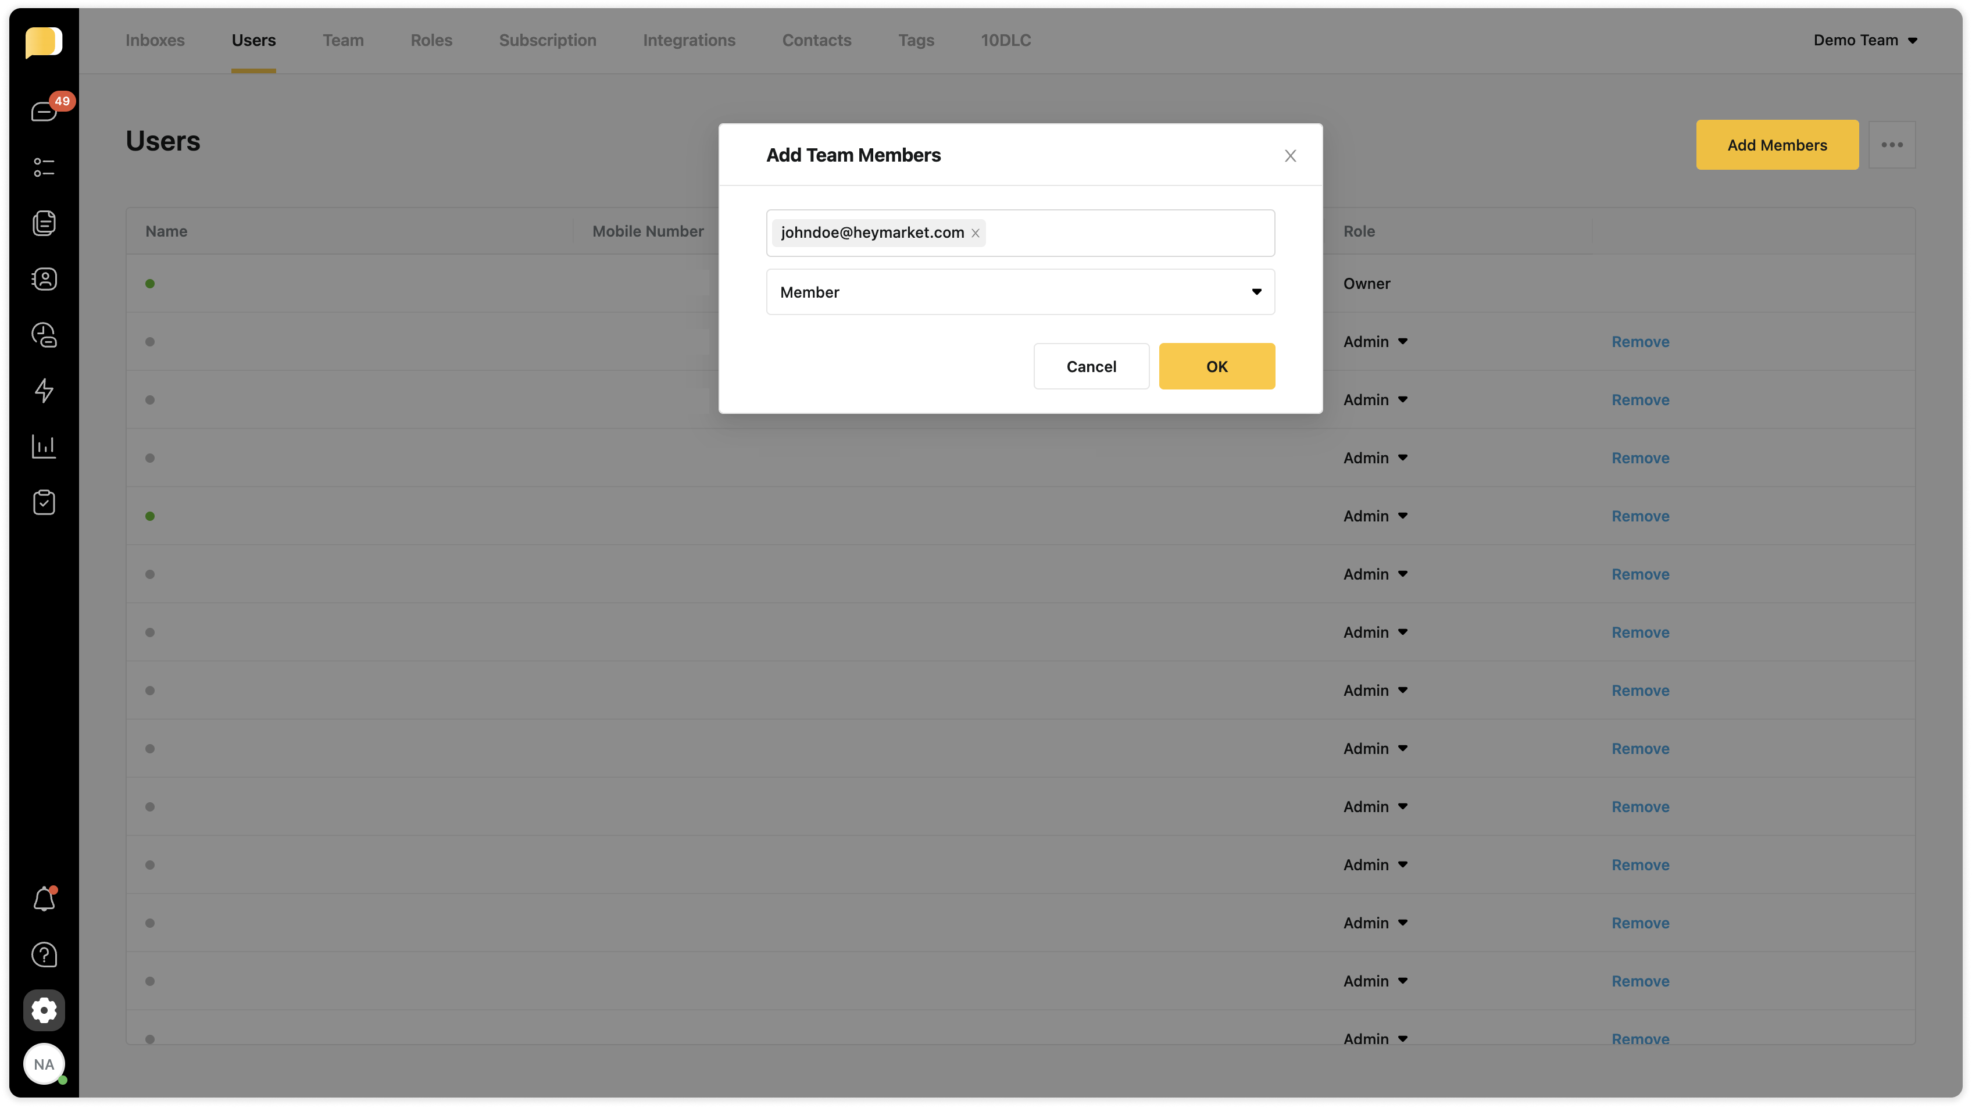Image resolution: width=1972 pixels, height=1108 pixels.
Task: Expand the Admin role dropdown in sixth Admin row
Action: (x=1375, y=632)
